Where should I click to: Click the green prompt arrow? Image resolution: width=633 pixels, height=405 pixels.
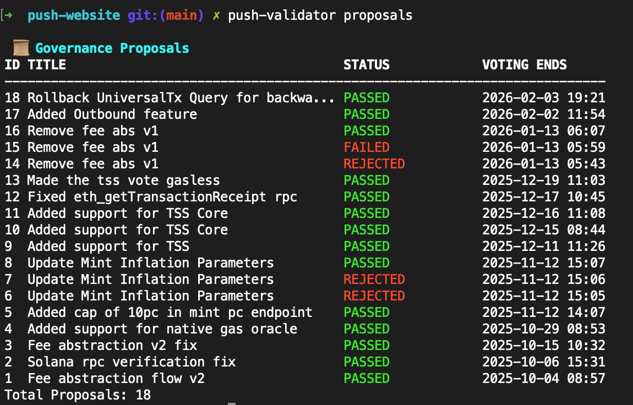(8, 15)
